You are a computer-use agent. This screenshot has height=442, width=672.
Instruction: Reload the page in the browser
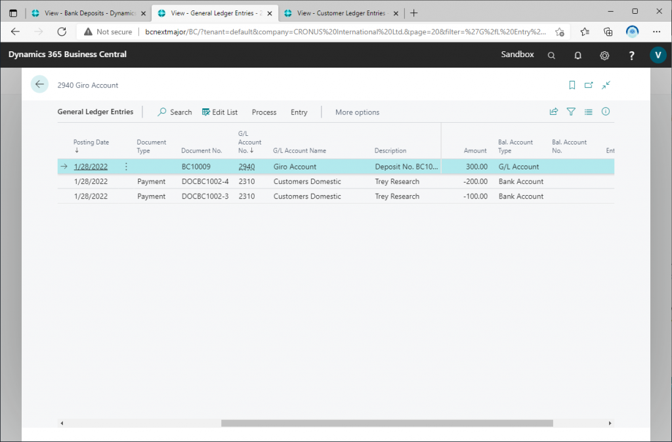(x=62, y=32)
